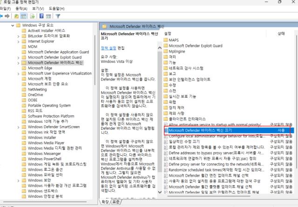The height and width of the screenshot is (207, 298).
Task: Select ActiveX Installer 서비스 in the tree
Action: [47, 31]
